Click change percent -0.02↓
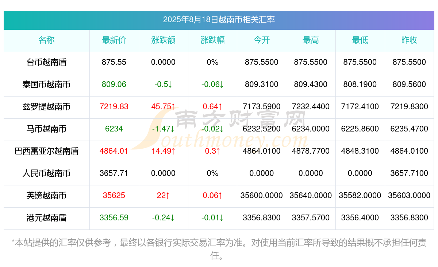The image size is (438, 267). (212, 129)
